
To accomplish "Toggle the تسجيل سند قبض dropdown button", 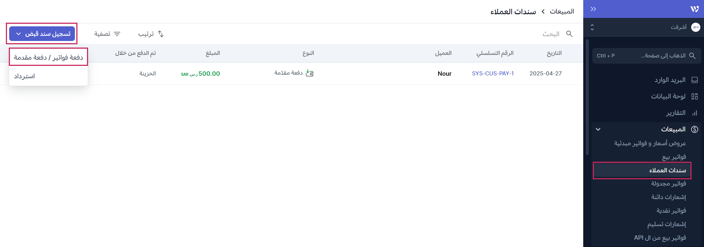I will 42,34.
